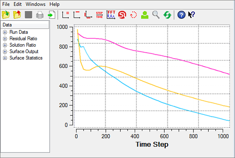Select the Run Data label
Screen dimensions: 235x158
(19, 32)
